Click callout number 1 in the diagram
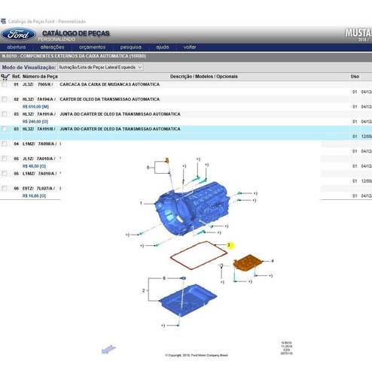Viewport: 372px width, 376px height. (141, 203)
